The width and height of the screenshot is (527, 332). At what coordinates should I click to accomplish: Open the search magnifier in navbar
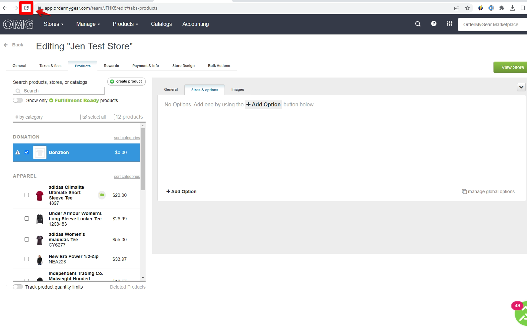[418, 24]
